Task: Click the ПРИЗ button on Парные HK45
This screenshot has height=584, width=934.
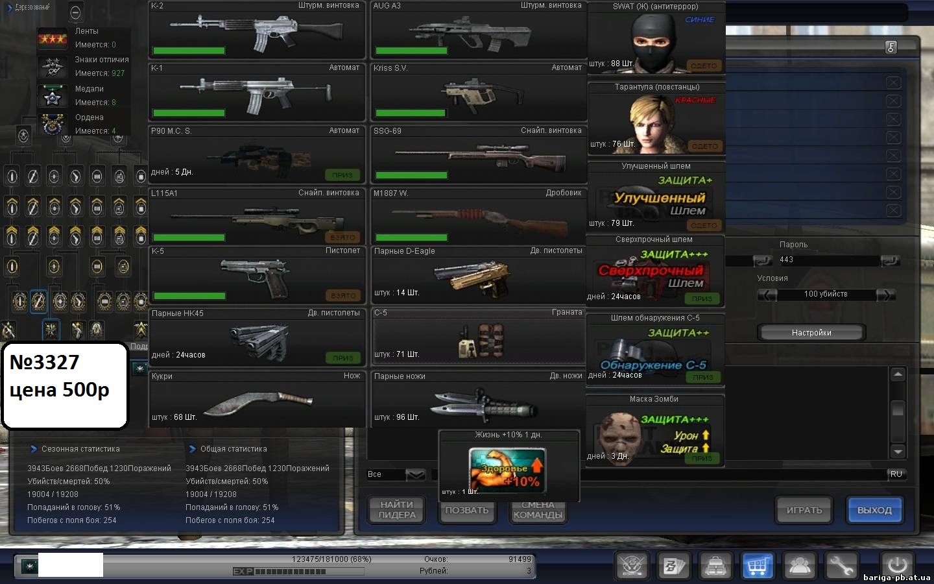Action: tap(342, 358)
